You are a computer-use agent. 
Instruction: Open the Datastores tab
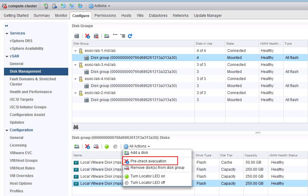click(x=158, y=16)
